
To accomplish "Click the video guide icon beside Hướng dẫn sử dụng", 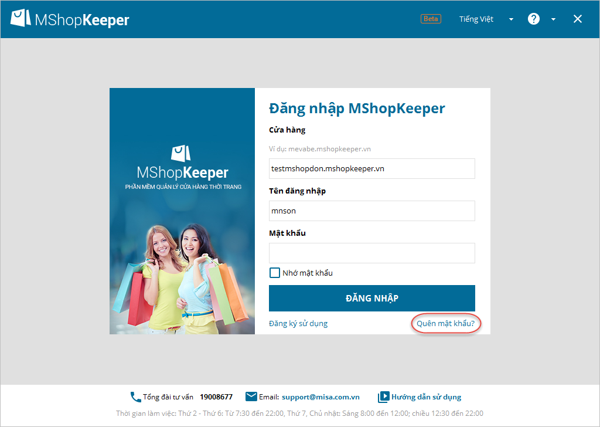I will [383, 396].
